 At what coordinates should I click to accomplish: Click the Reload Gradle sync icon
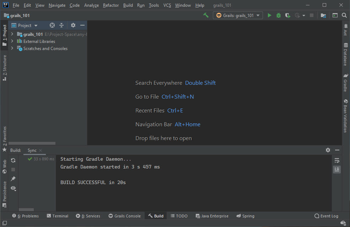[x=13, y=160]
